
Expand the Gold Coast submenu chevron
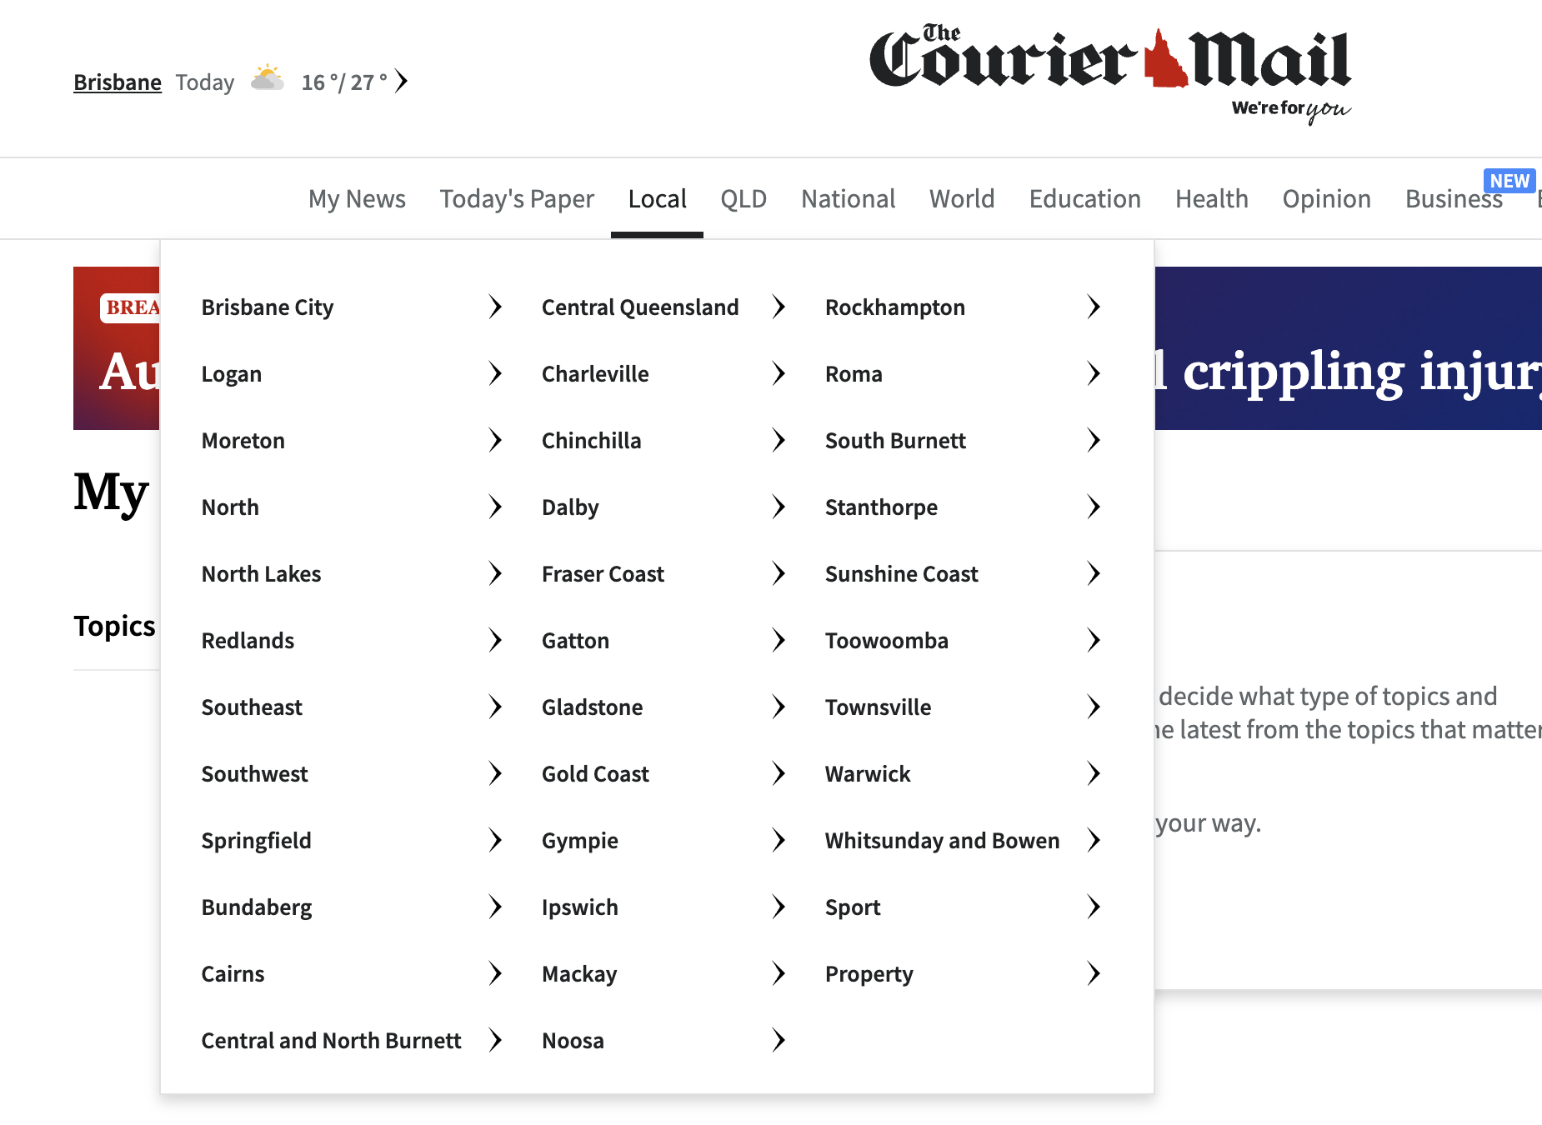tap(779, 773)
